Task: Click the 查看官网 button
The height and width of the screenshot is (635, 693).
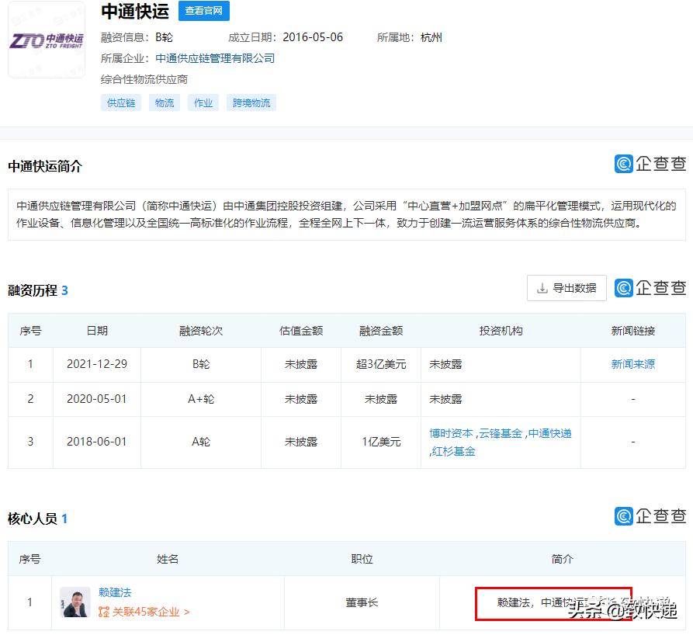Action: pyautogui.click(x=203, y=11)
